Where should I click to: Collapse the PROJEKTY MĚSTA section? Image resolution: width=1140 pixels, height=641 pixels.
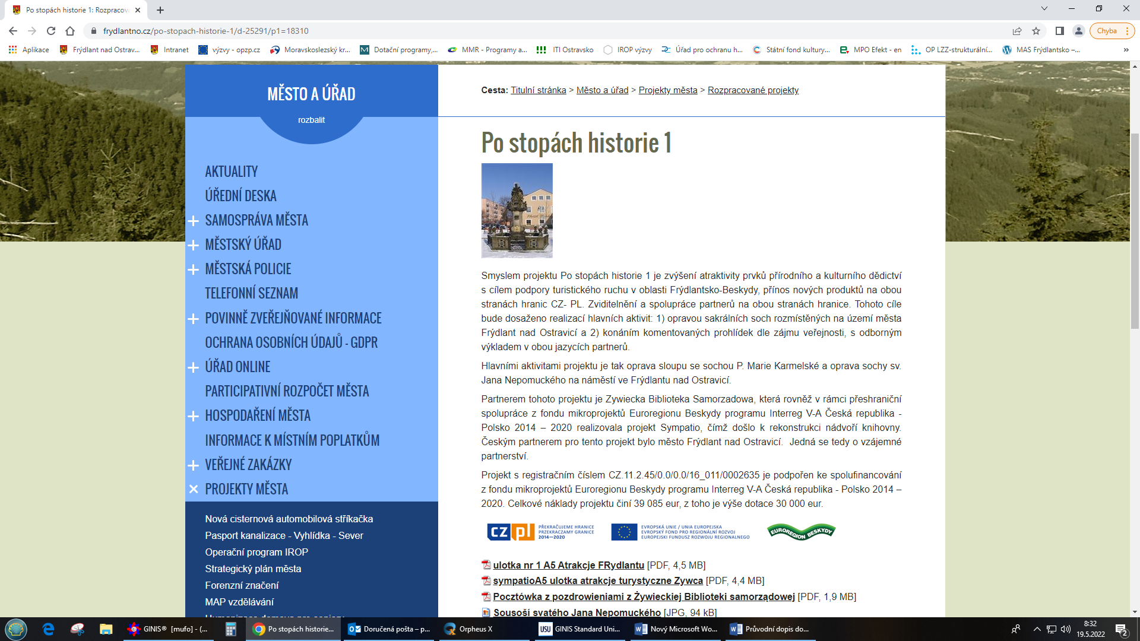(x=193, y=489)
